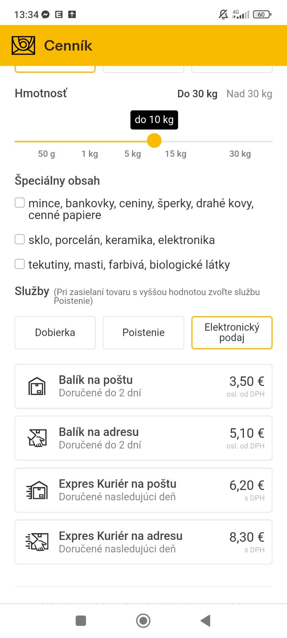
Task: Click the yellow weight slider handle
Action: click(154, 141)
